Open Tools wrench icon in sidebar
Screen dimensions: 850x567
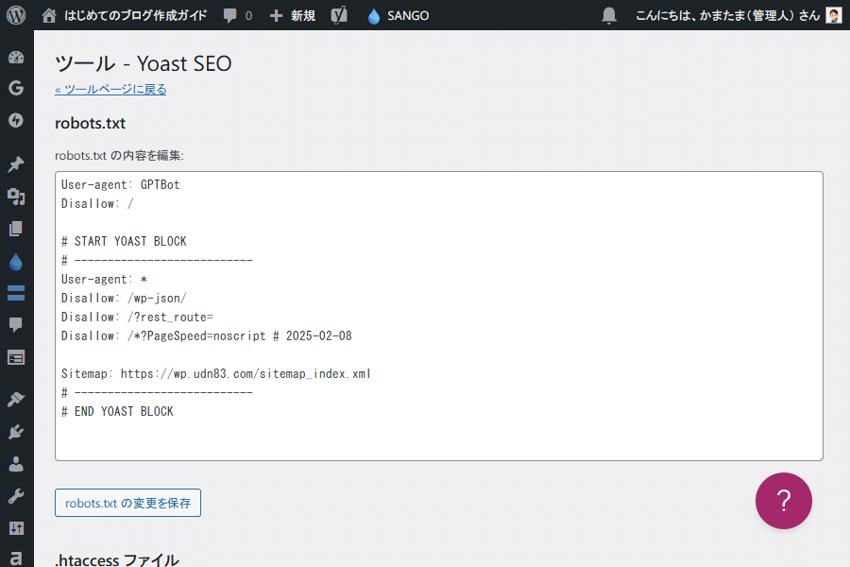pyautogui.click(x=16, y=496)
